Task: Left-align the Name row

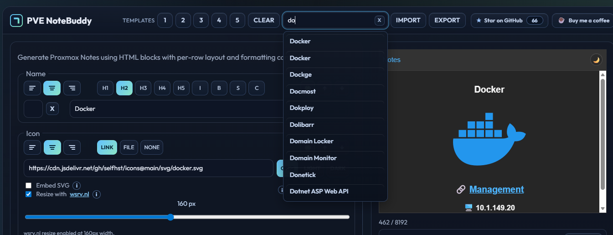Action: click(32, 88)
